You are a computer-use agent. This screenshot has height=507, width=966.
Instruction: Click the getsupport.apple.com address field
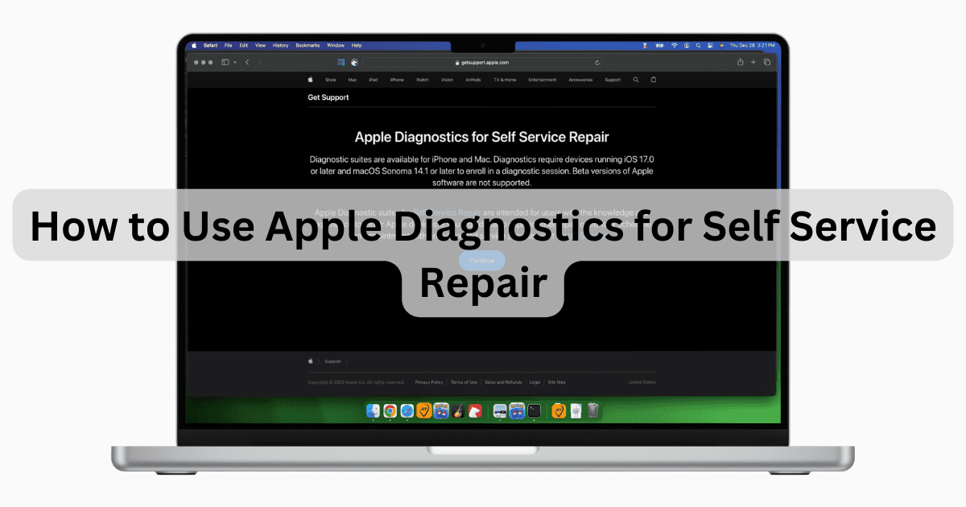point(481,62)
